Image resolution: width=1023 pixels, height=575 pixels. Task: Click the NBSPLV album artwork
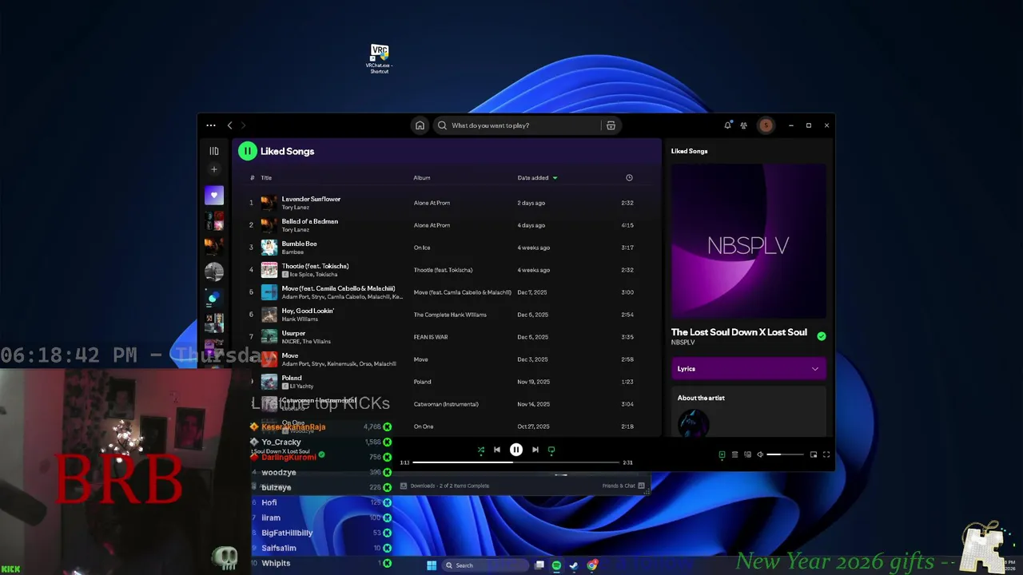[749, 242]
